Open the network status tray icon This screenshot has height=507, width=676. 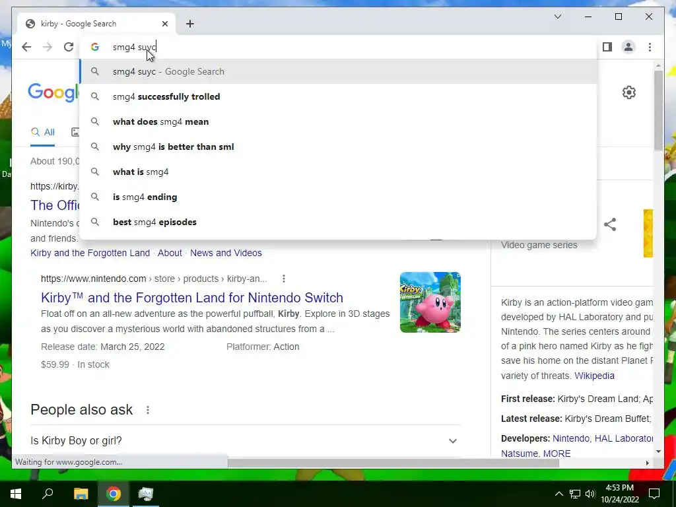575,494
